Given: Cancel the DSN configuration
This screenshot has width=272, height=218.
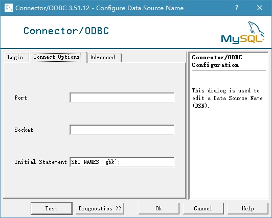Looking at the screenshot, I should tap(203, 208).
